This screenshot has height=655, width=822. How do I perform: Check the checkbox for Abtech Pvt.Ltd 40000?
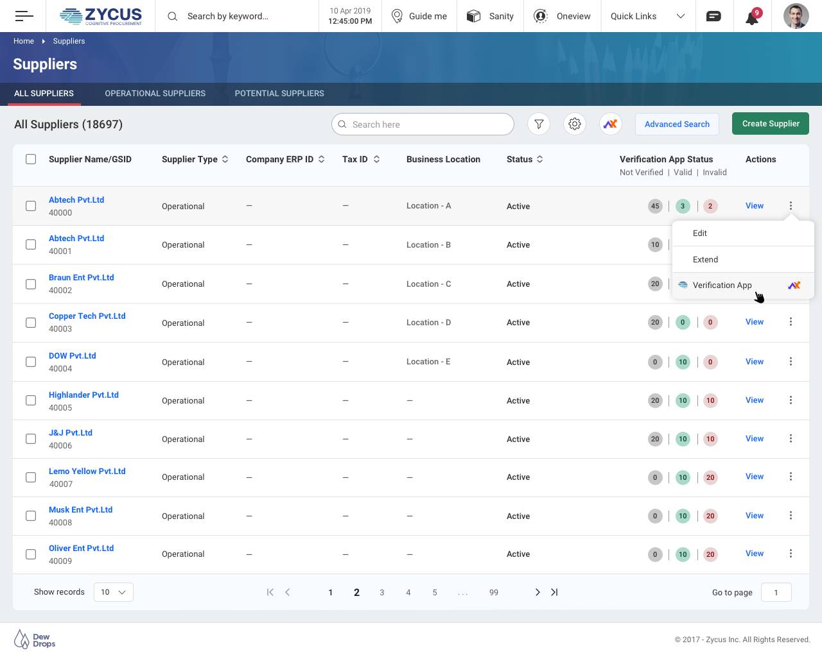pos(30,206)
